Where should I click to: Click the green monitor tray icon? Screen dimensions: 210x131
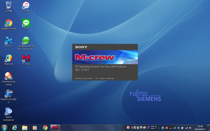tap(175, 128)
